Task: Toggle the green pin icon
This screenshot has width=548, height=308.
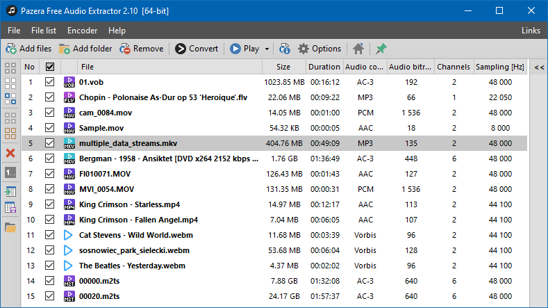Action: point(381,49)
